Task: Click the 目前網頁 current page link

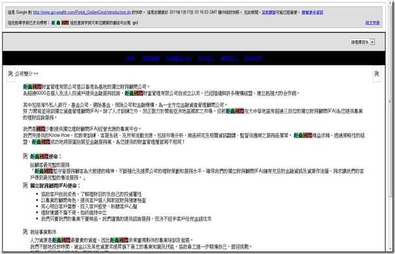Action: 269,12
